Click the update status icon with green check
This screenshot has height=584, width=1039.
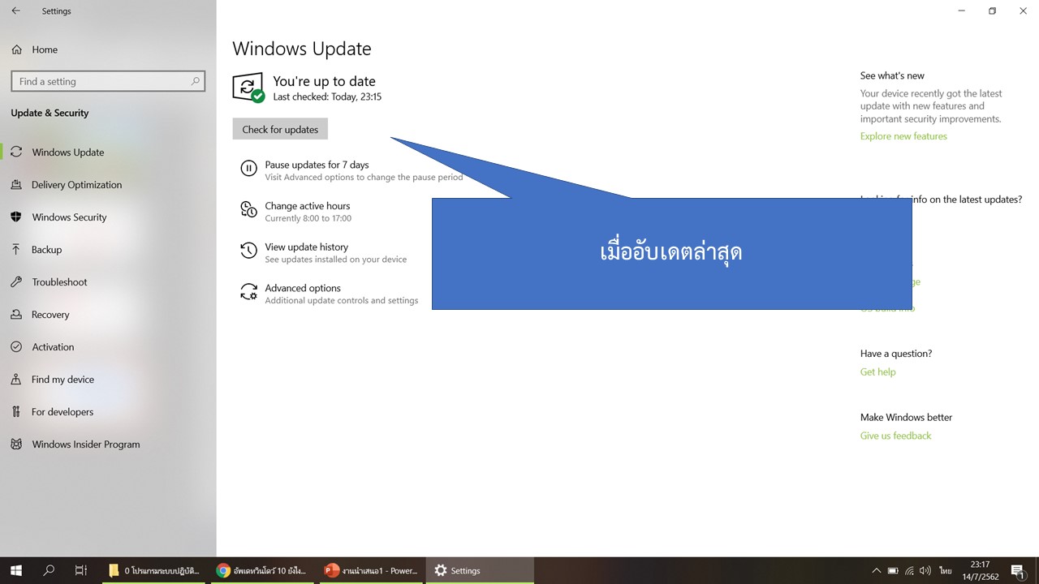coord(248,88)
